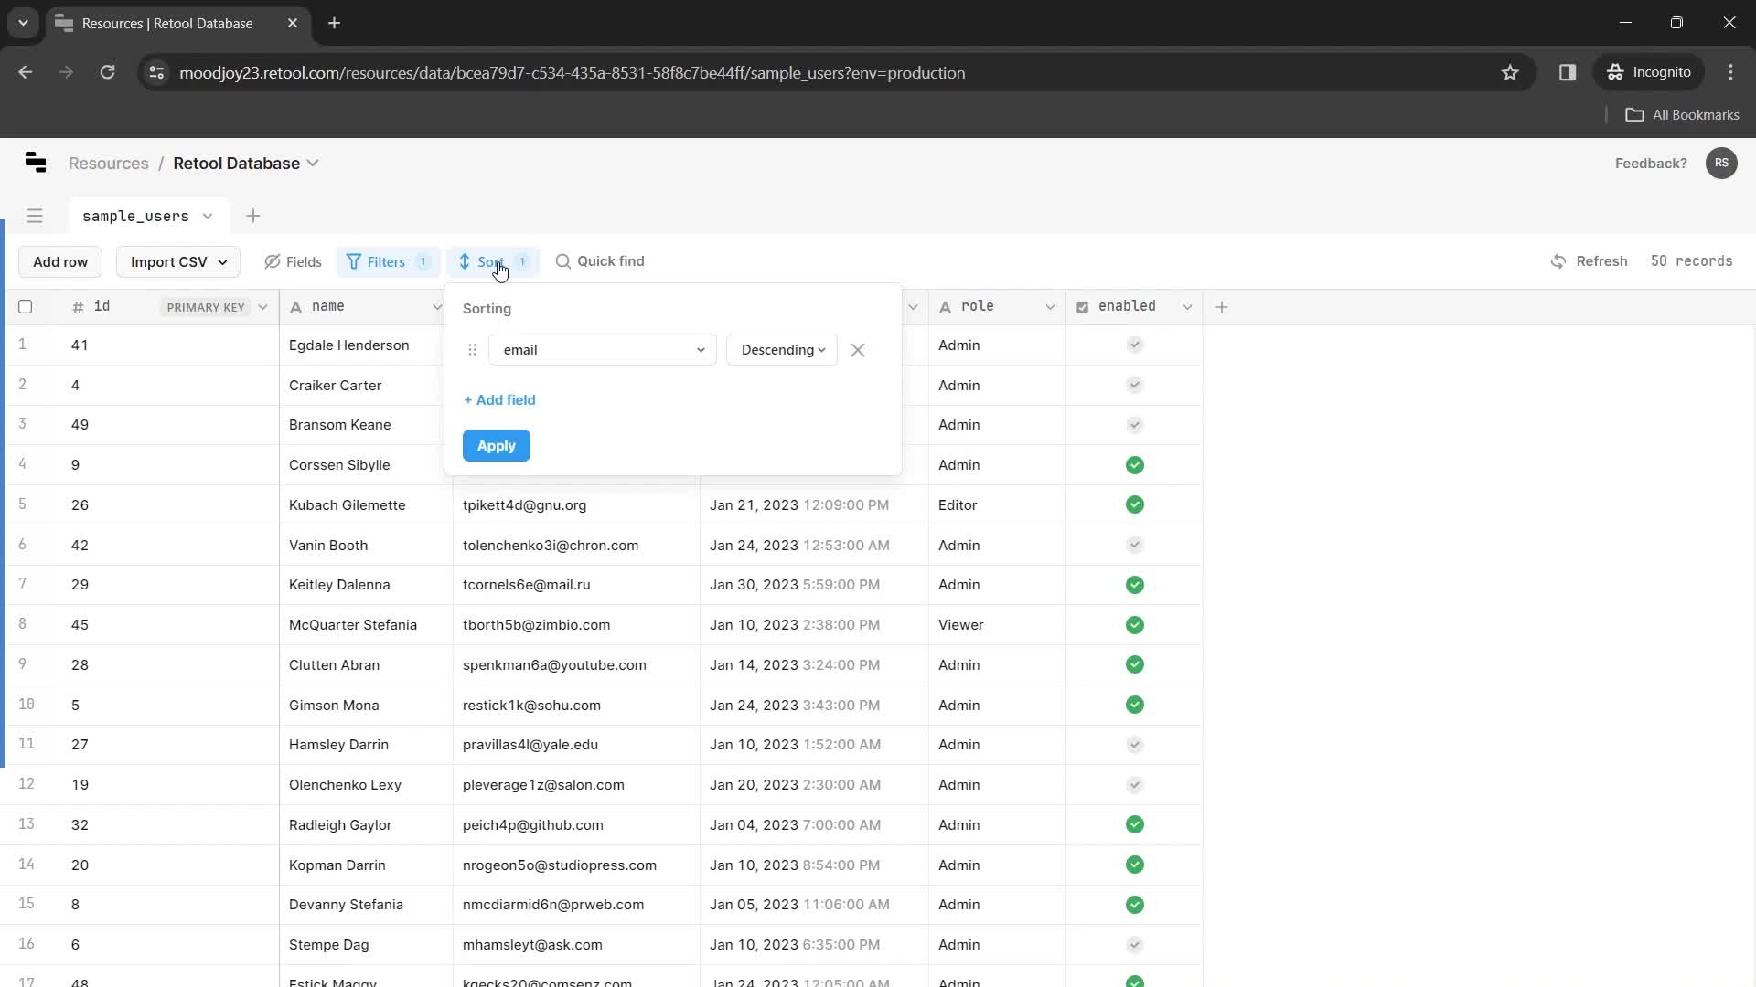Remove the email sort rule

point(857,350)
